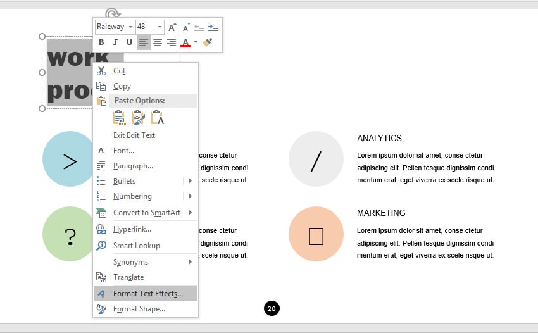
Task: Apply the red font color swatch
Action: (185, 42)
